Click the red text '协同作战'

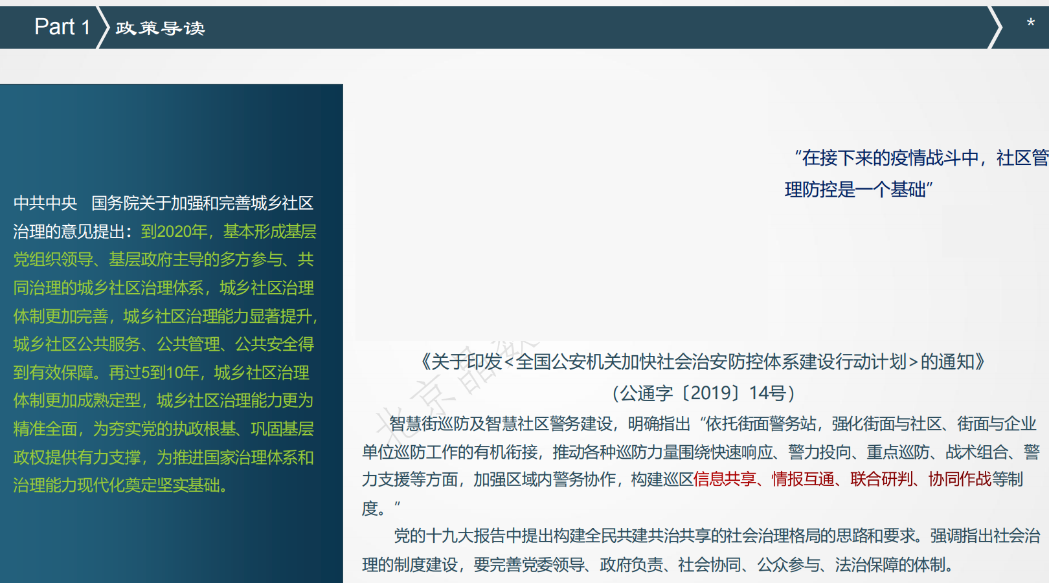coord(960,479)
